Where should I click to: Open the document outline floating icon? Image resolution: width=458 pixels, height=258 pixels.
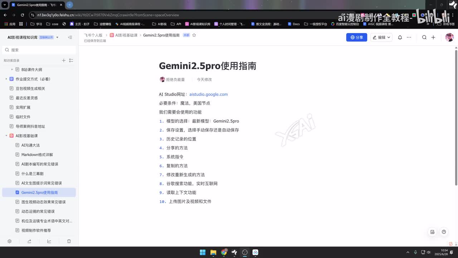(433, 232)
